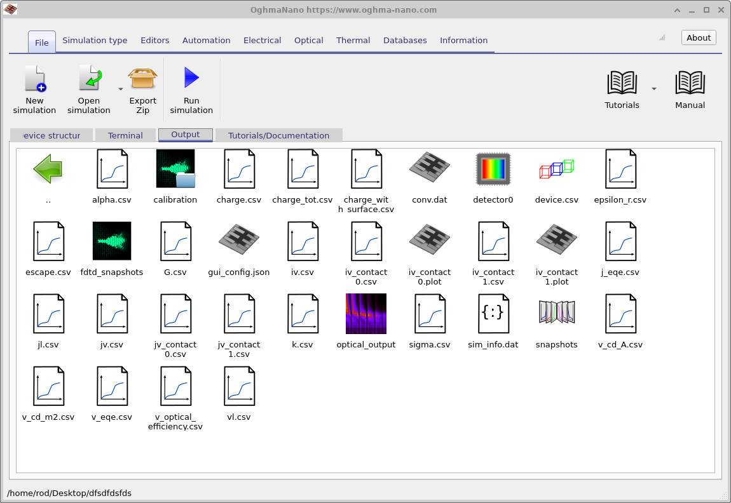This screenshot has height=503, width=731.
Task: Switch to the File ribbon tab
Action: click(x=41, y=43)
